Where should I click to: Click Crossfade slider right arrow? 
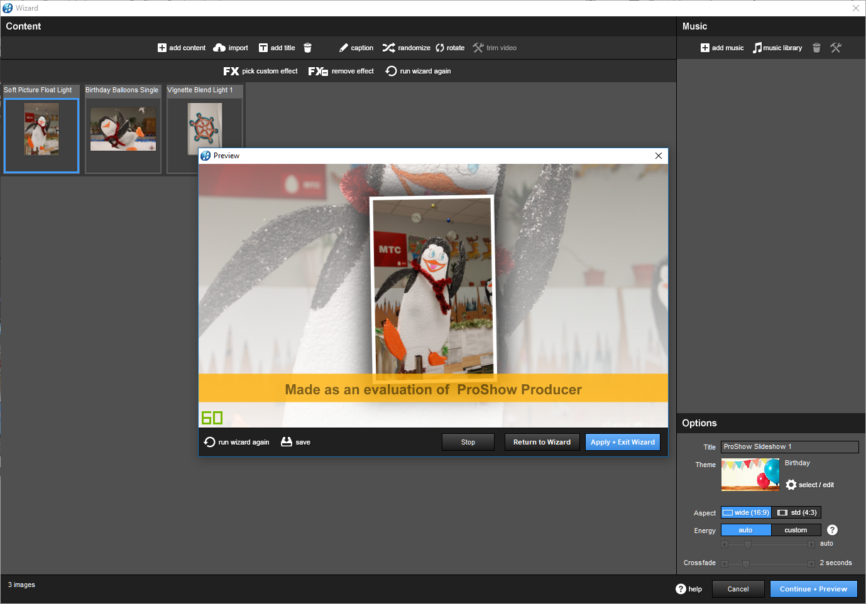(811, 564)
